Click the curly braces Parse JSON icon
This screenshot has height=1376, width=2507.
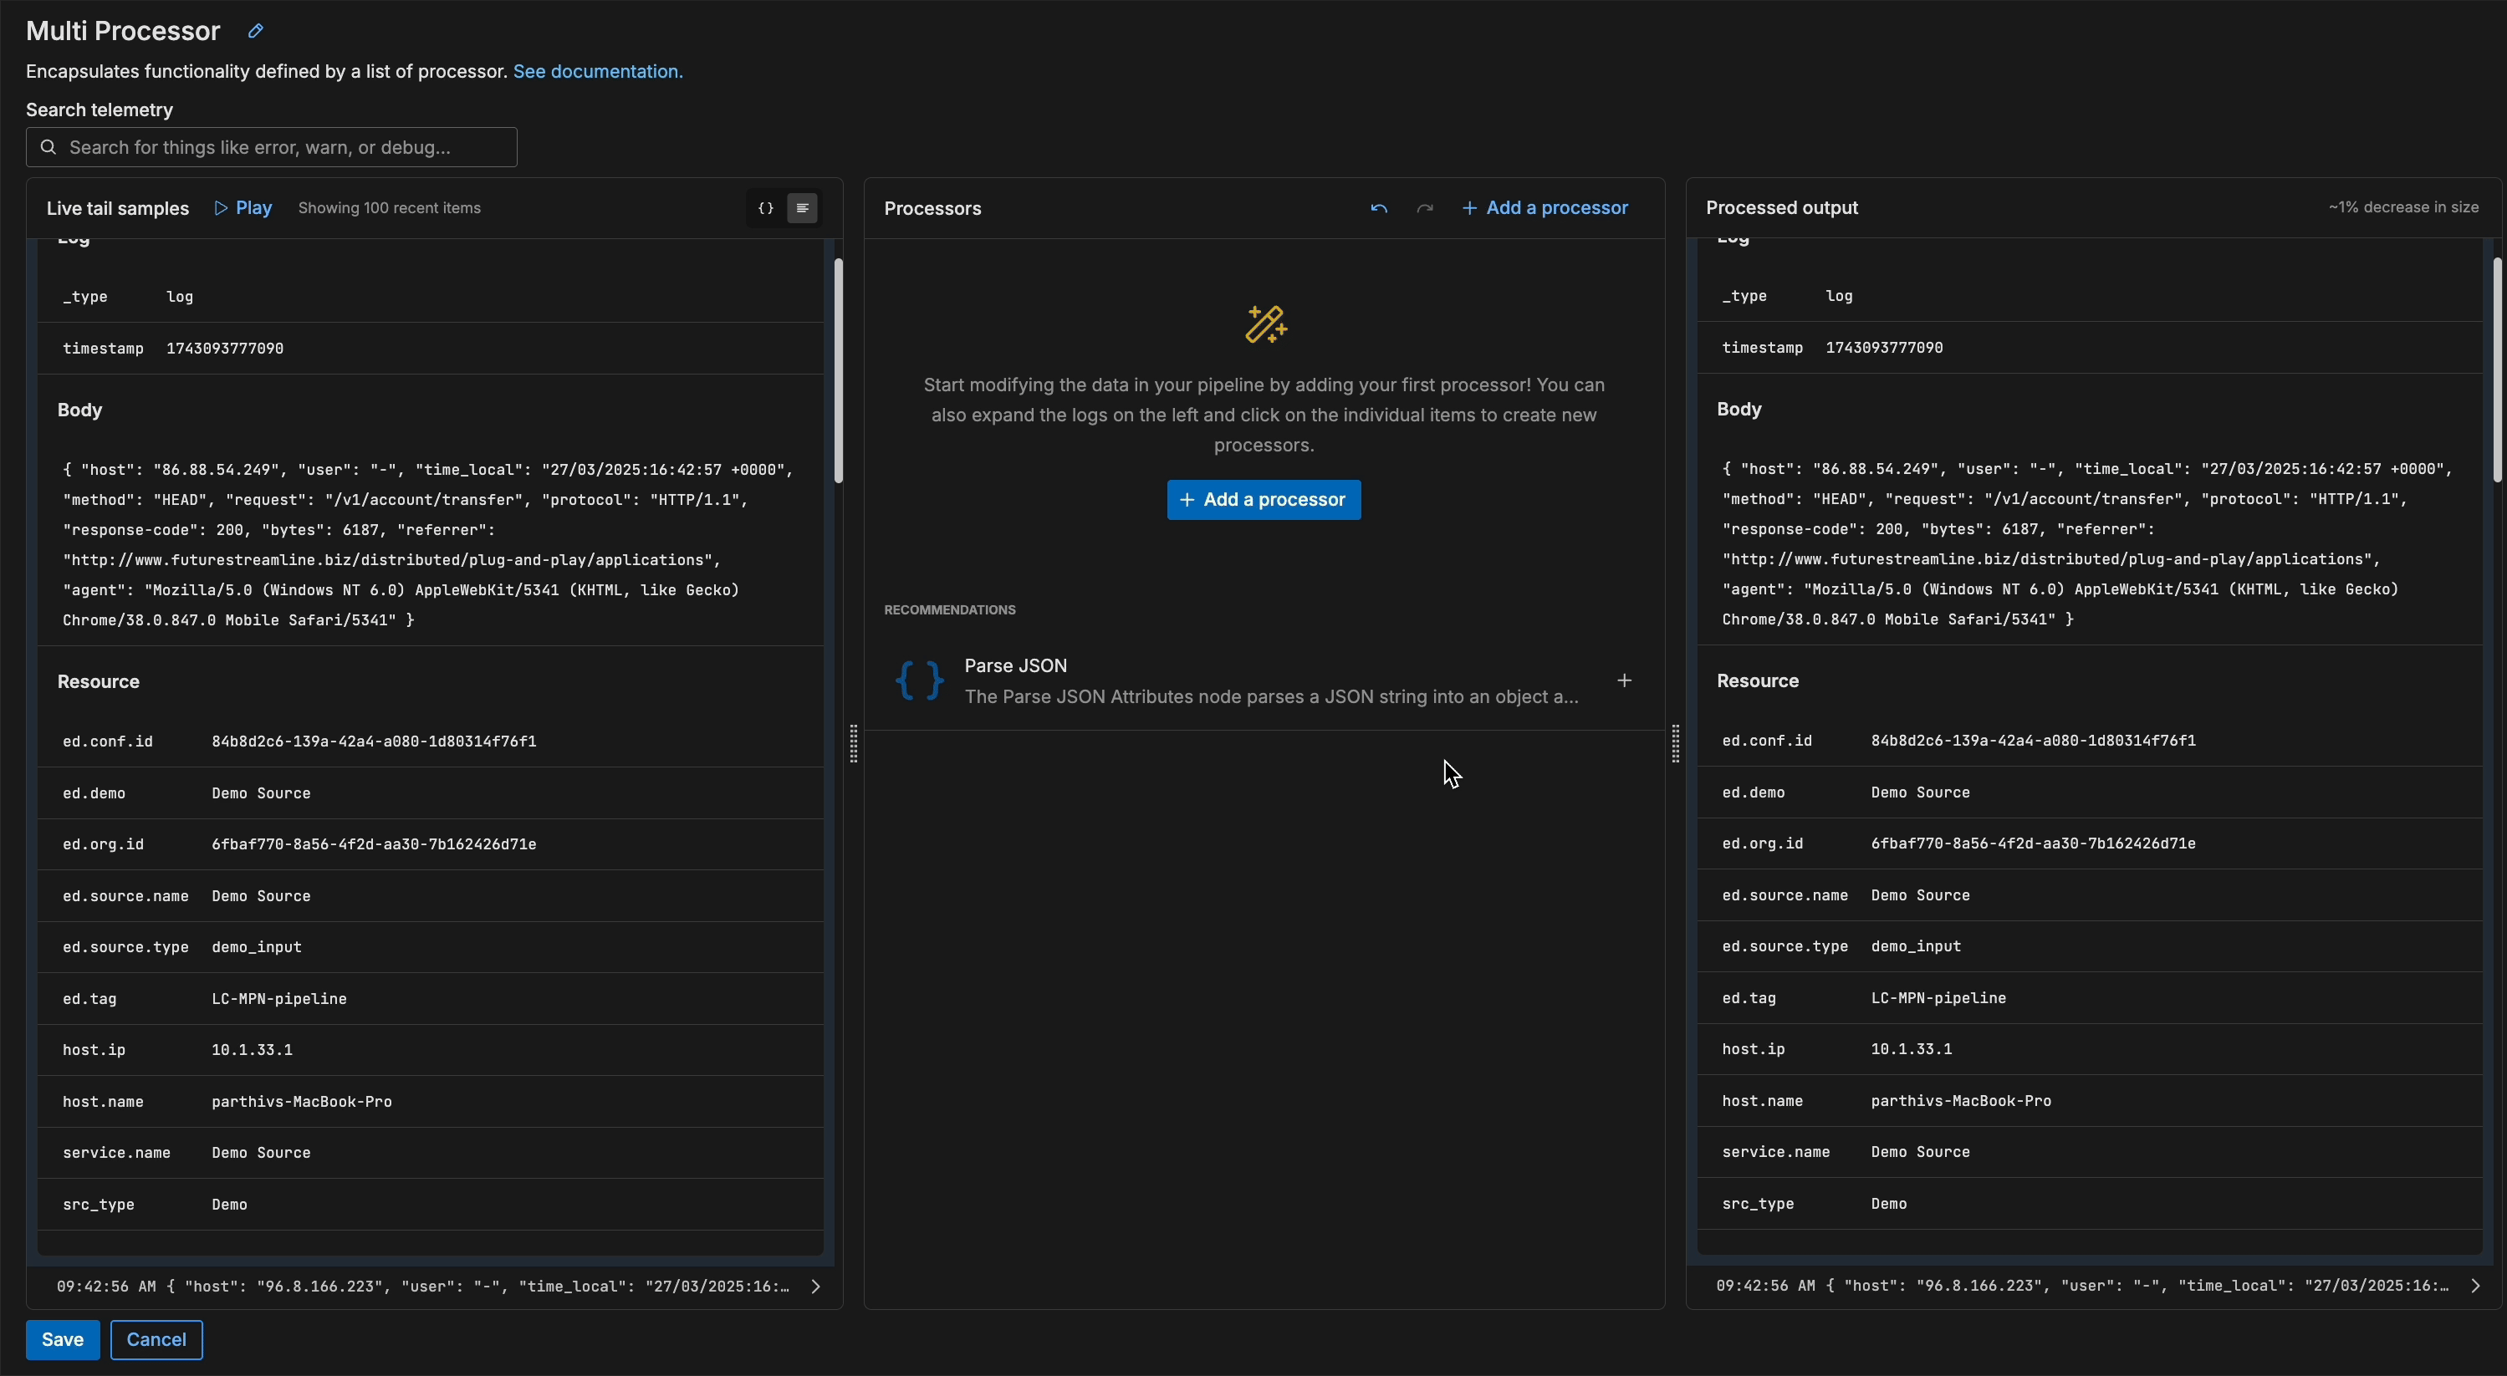[919, 680]
